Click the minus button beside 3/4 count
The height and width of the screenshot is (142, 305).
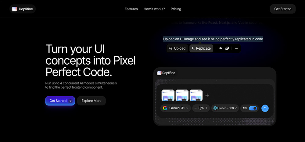(196, 108)
